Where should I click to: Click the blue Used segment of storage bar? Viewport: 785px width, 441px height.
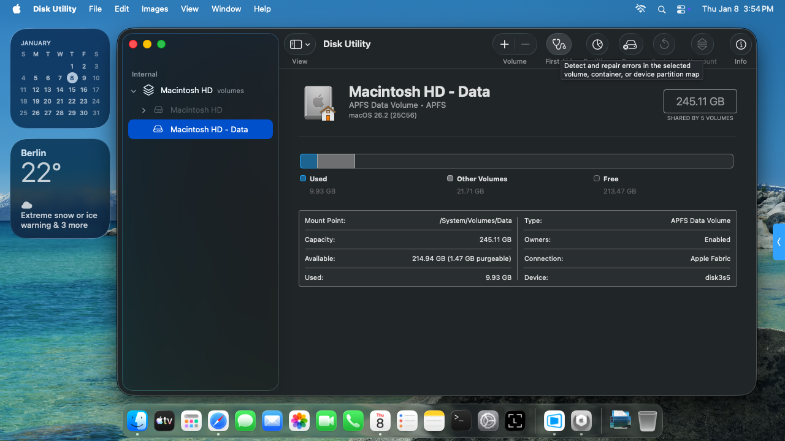tap(308, 161)
